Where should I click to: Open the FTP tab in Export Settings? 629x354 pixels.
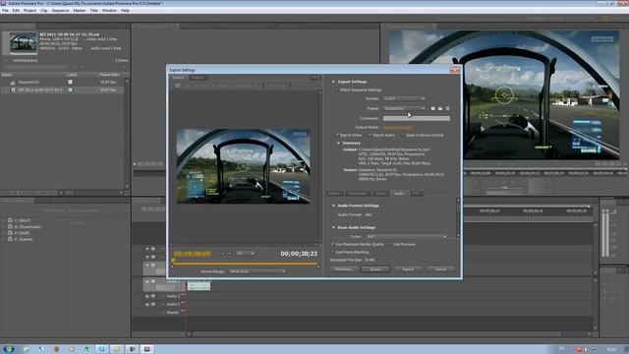[416, 194]
